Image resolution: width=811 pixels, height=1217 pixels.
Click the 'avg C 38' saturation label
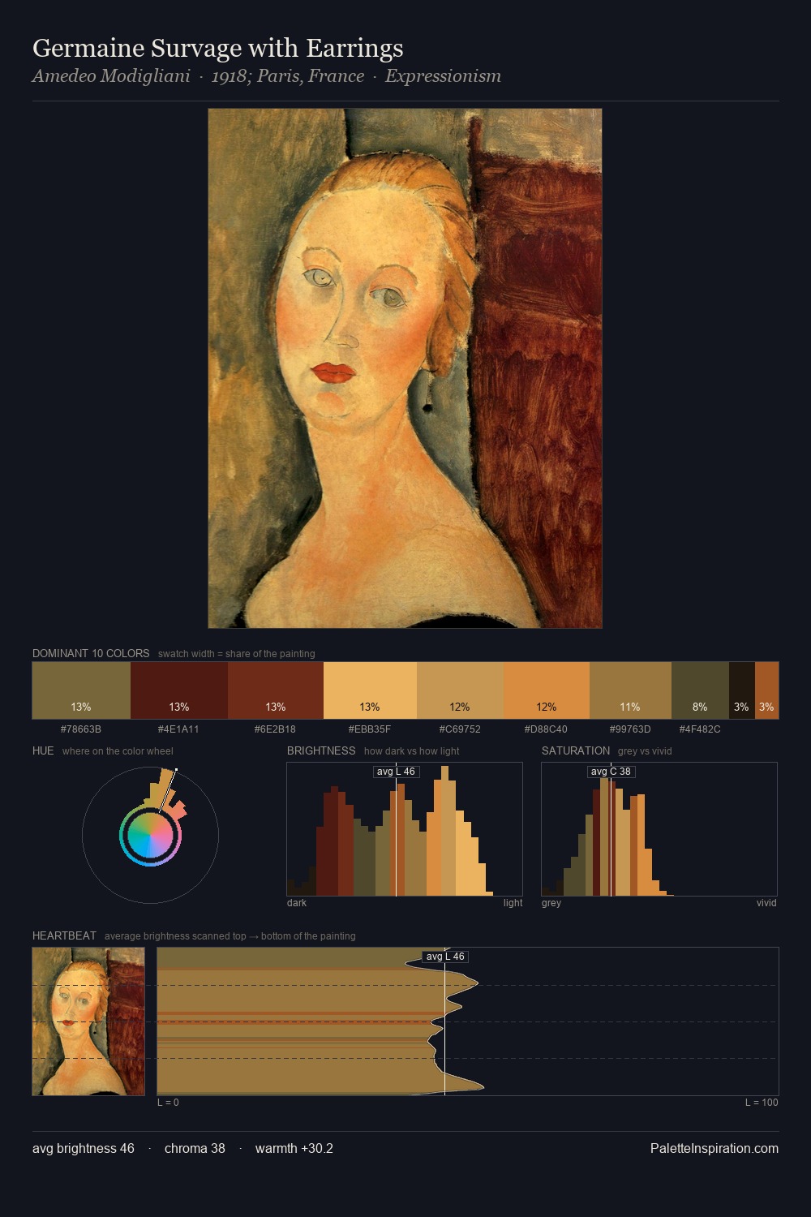[611, 772]
